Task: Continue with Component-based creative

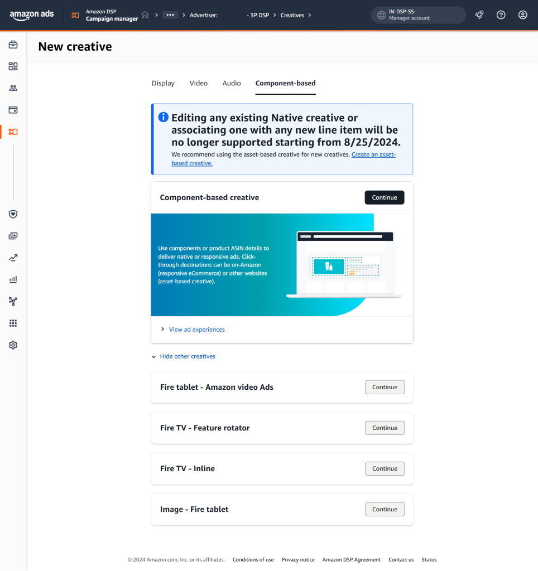Action: tap(384, 197)
